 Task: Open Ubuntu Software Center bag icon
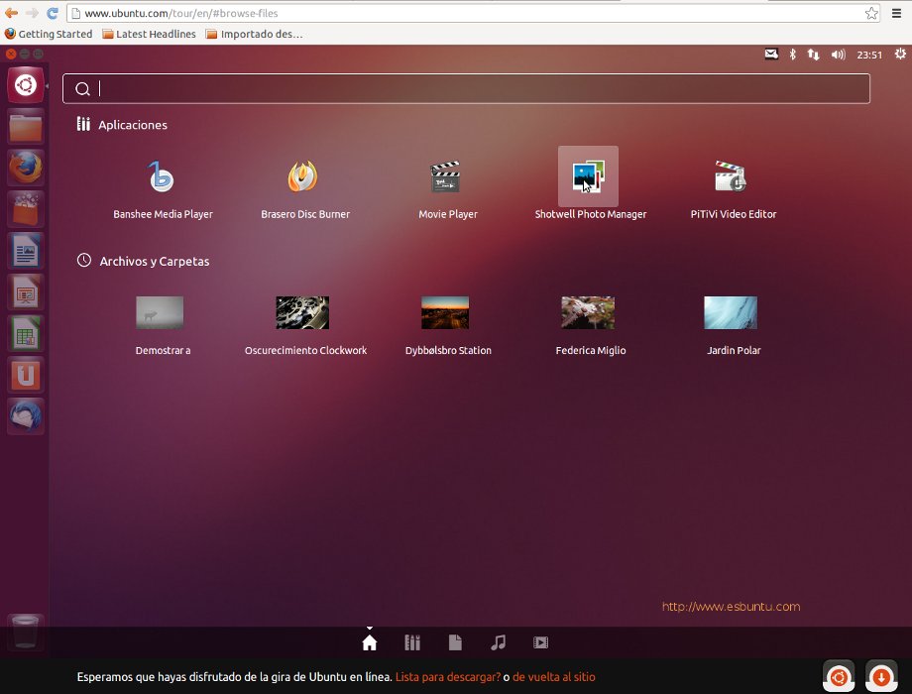(26, 209)
